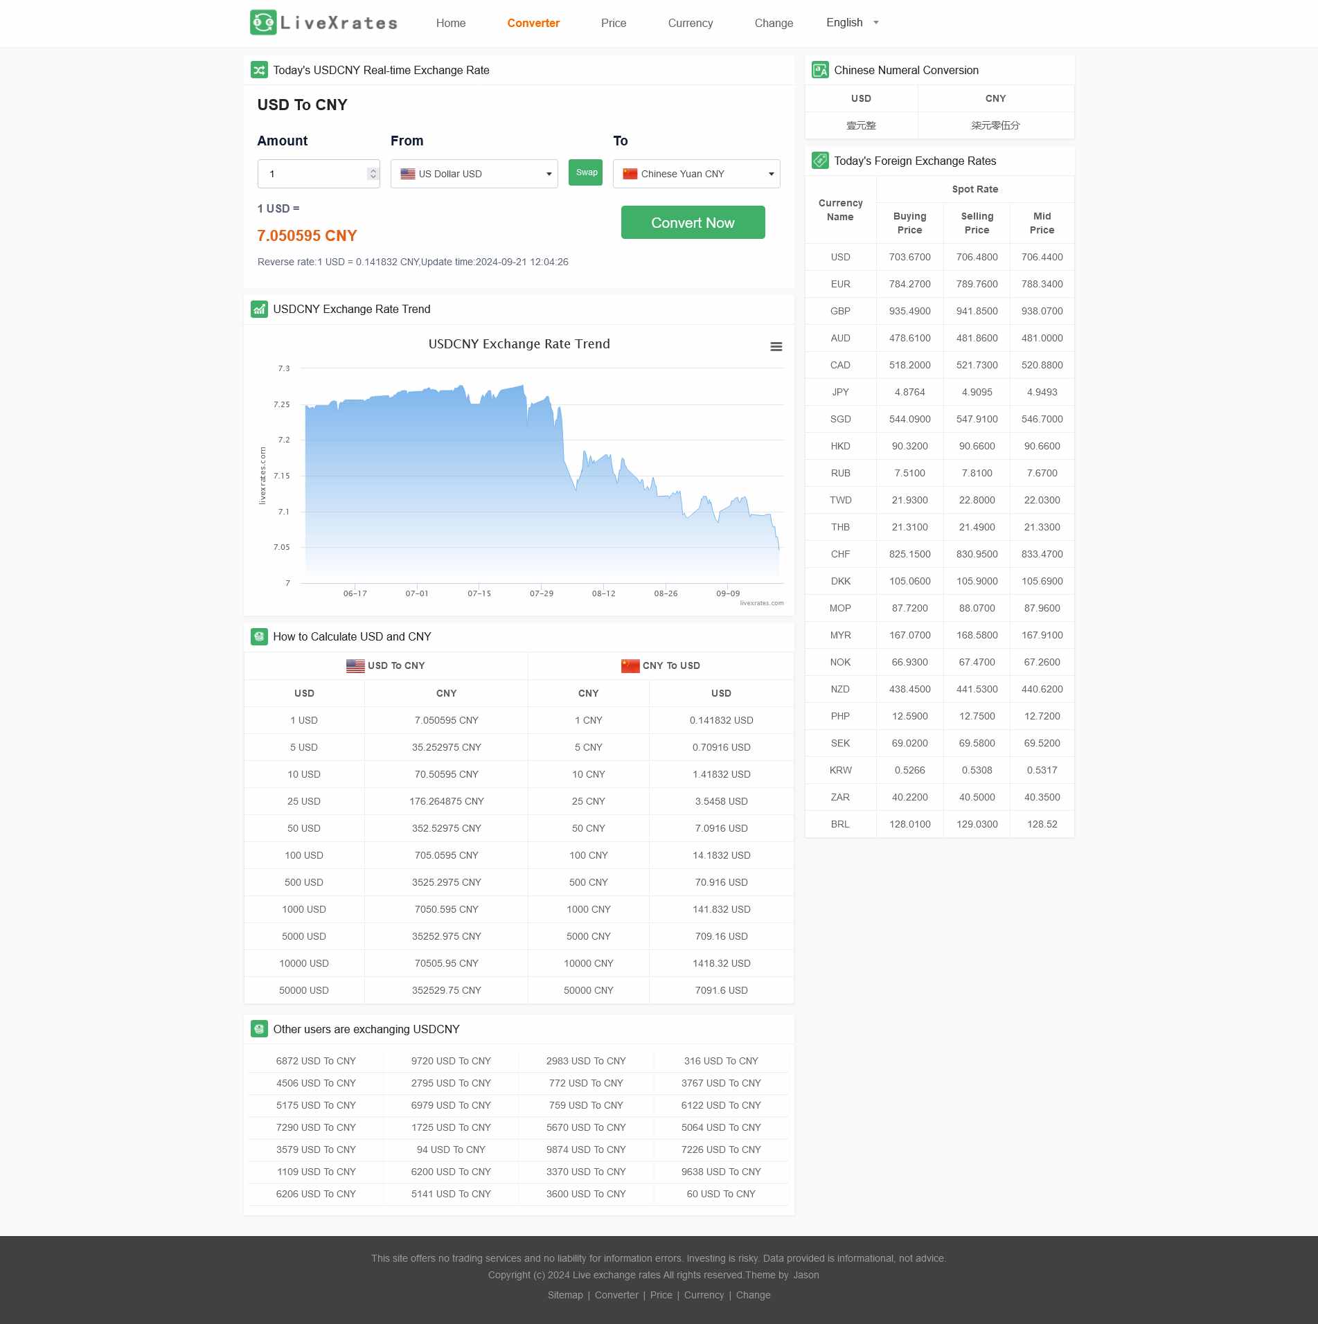Click the 50000 CNY cell
The width and height of the screenshot is (1318, 1324).
point(588,990)
